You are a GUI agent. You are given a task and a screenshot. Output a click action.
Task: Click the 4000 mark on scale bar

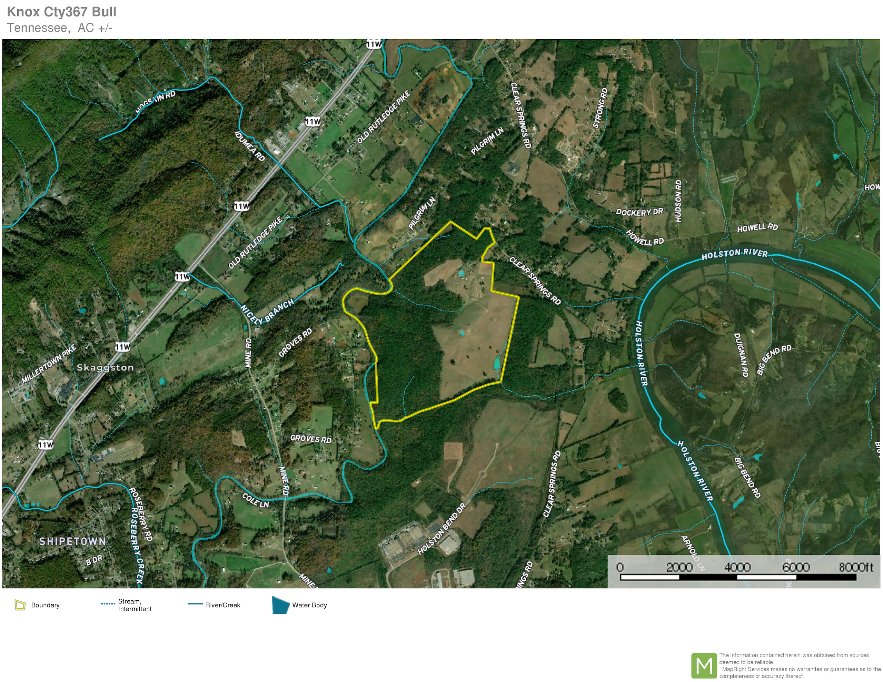point(737,567)
